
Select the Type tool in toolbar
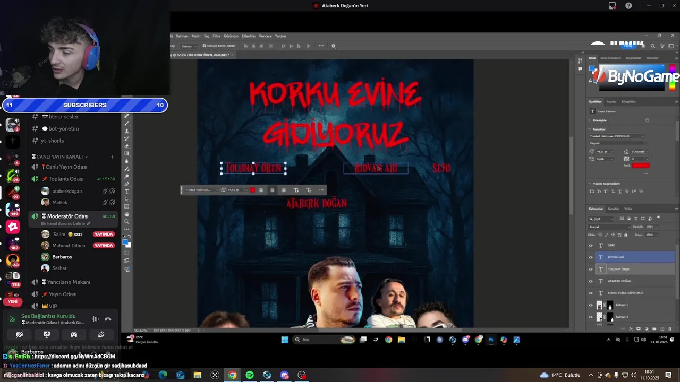(126, 191)
